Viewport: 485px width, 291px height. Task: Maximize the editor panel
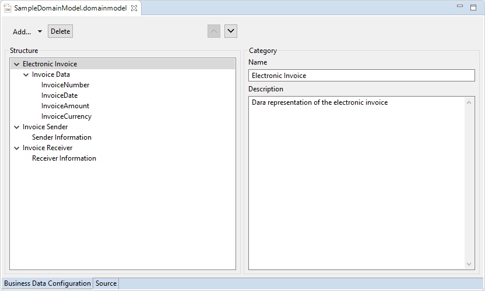click(473, 7)
